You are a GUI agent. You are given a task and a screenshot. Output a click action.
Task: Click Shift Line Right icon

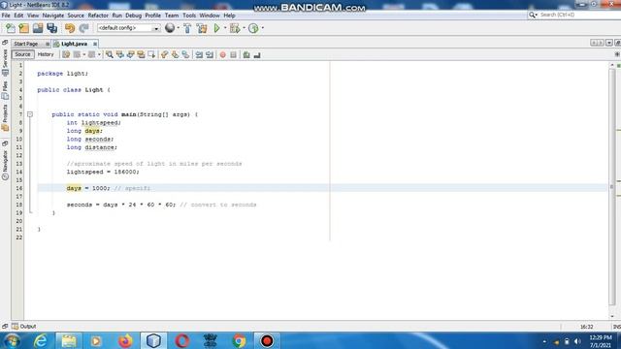click(x=210, y=54)
